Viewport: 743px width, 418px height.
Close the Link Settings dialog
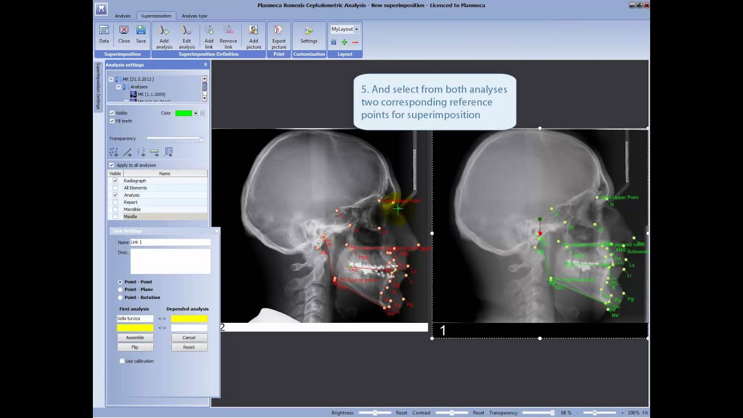217,231
